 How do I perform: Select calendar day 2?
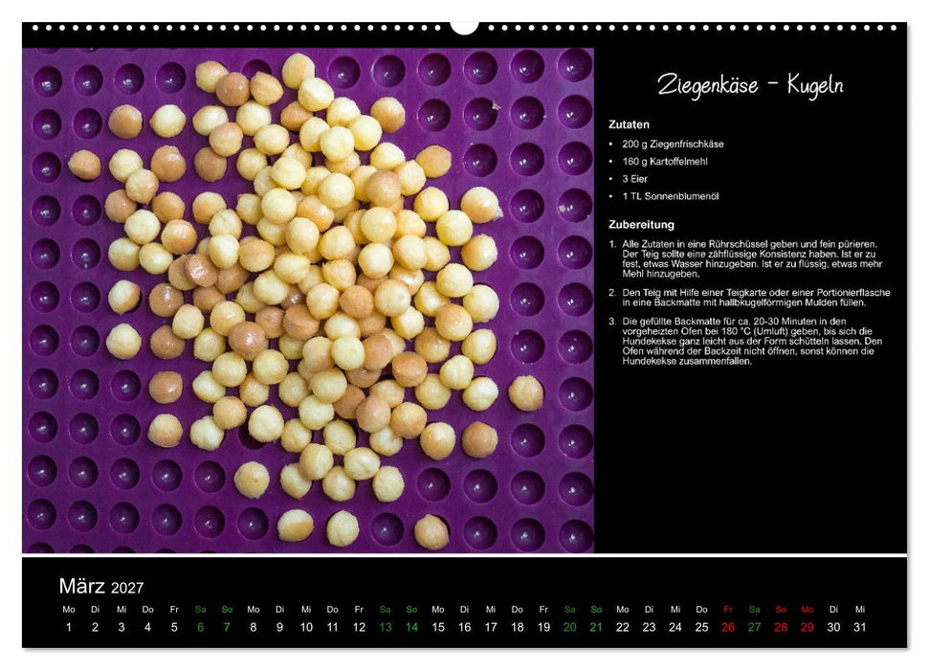click(95, 627)
